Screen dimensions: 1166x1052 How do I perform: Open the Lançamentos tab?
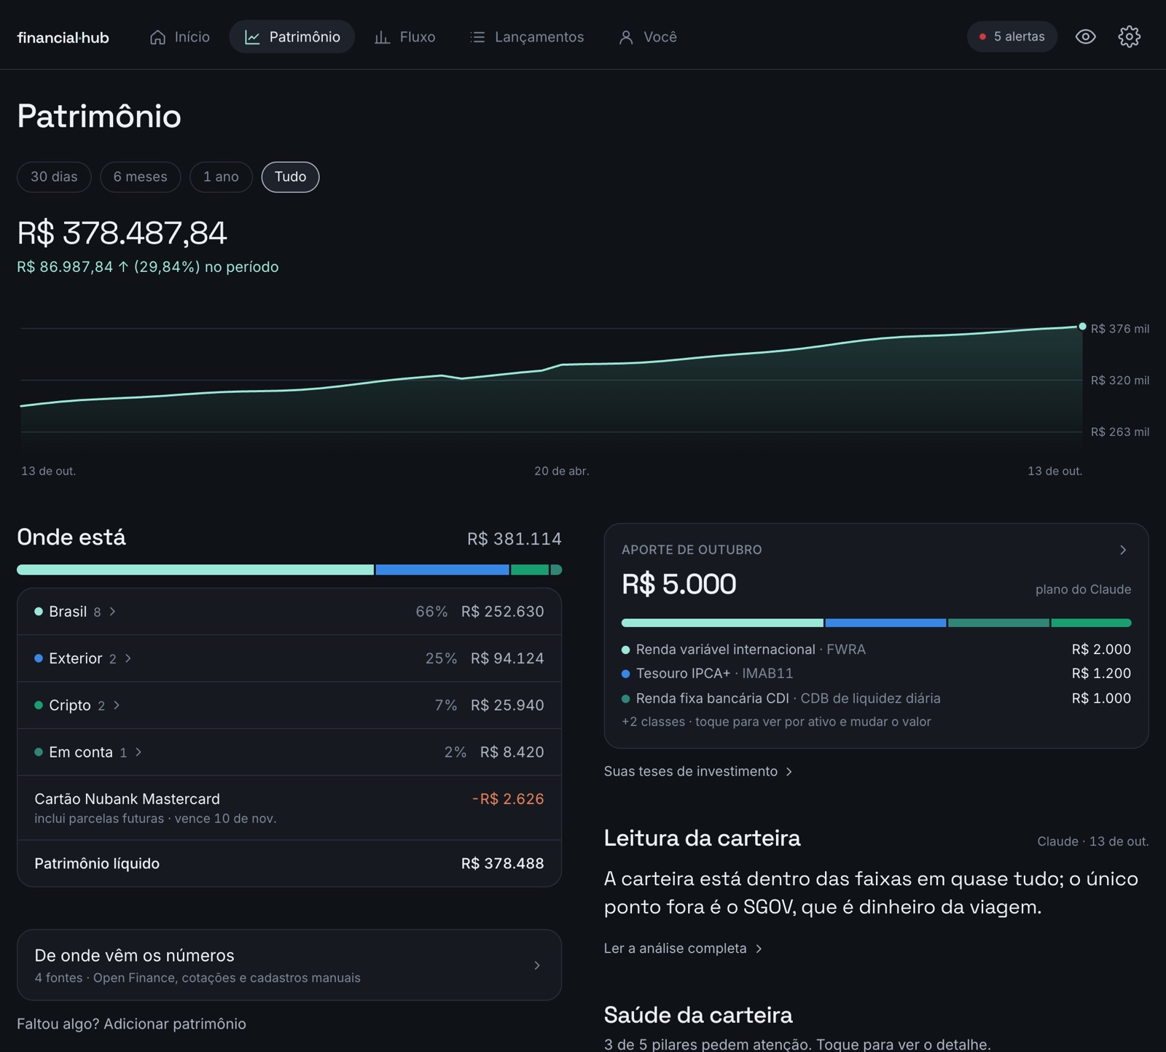click(527, 37)
